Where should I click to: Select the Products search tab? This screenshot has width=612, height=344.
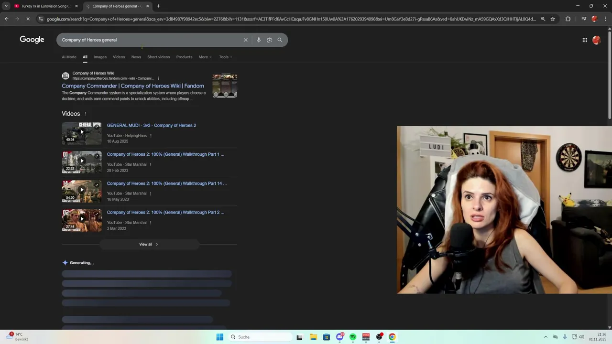coord(184,57)
